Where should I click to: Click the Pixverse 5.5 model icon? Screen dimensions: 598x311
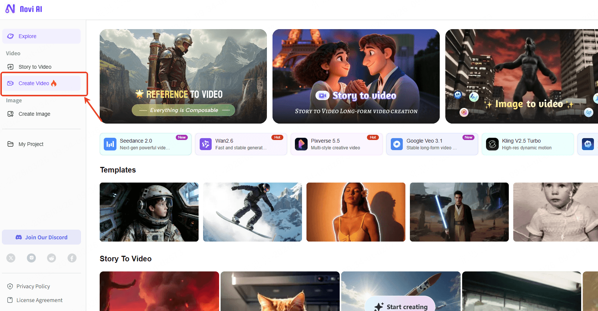301,144
